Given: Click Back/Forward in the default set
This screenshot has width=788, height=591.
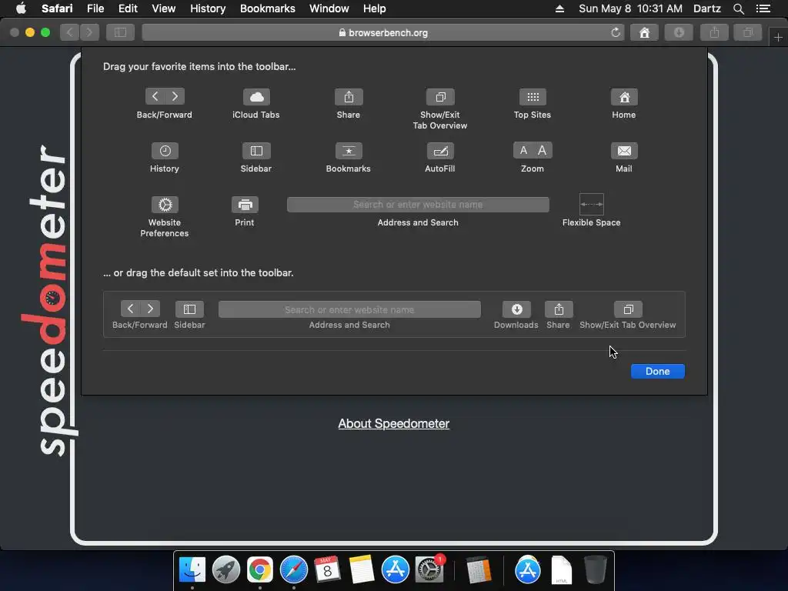Looking at the screenshot, I should [x=140, y=309].
